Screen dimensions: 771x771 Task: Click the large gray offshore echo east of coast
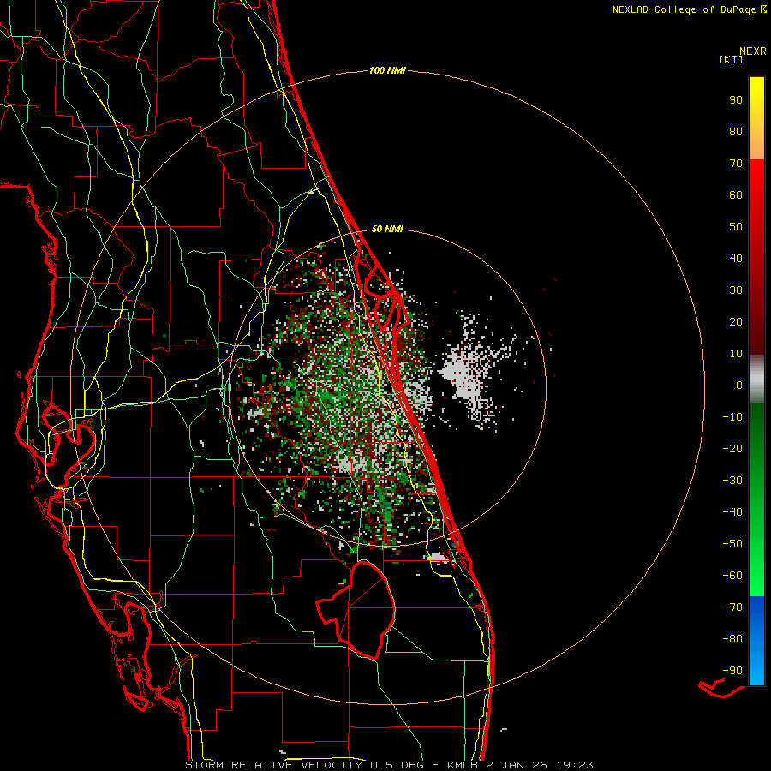[464, 374]
